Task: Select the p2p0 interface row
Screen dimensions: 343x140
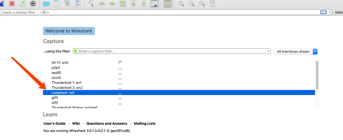Action: (179, 67)
